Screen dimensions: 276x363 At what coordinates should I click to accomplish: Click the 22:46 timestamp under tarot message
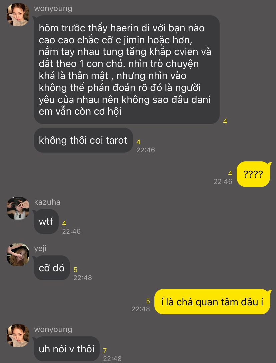146,150
